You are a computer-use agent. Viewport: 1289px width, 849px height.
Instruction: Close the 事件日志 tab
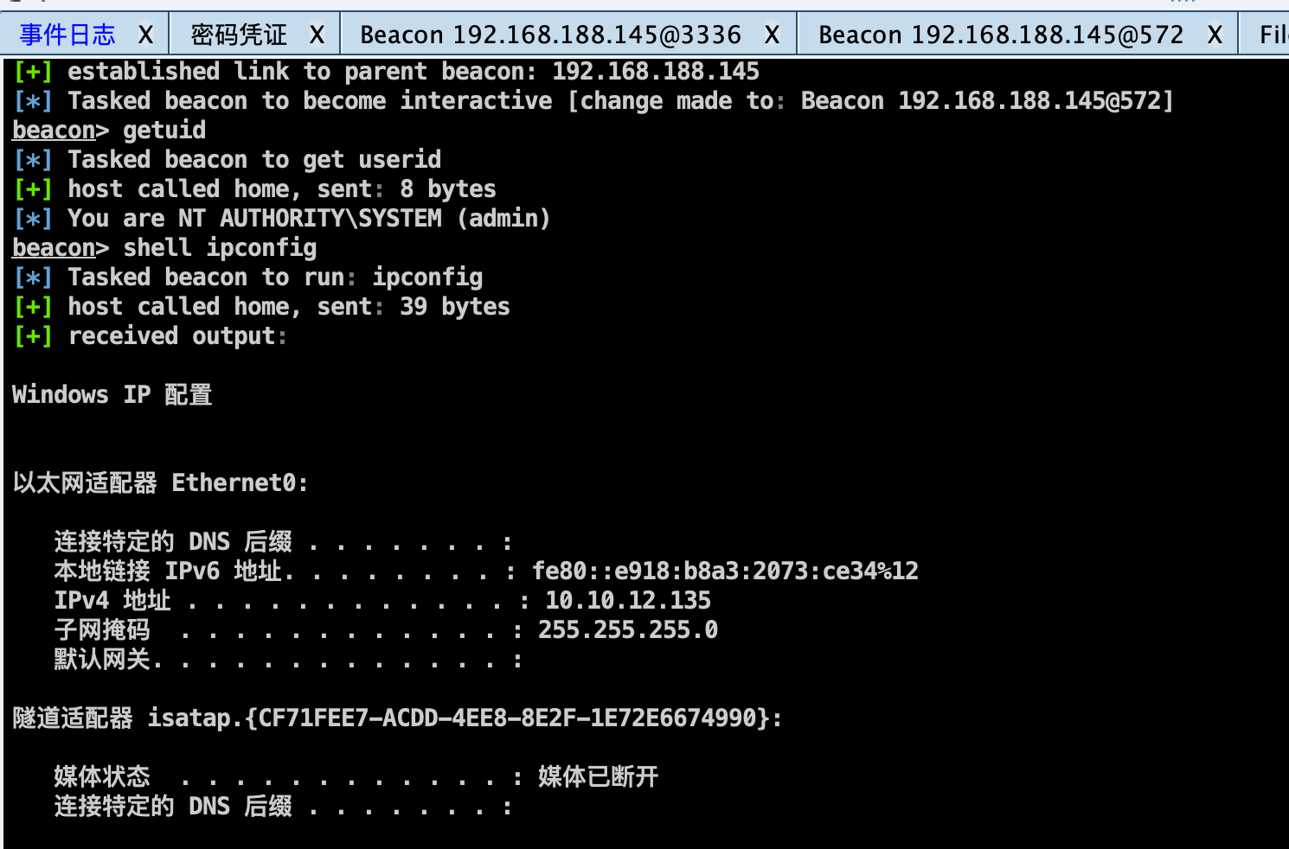[146, 35]
